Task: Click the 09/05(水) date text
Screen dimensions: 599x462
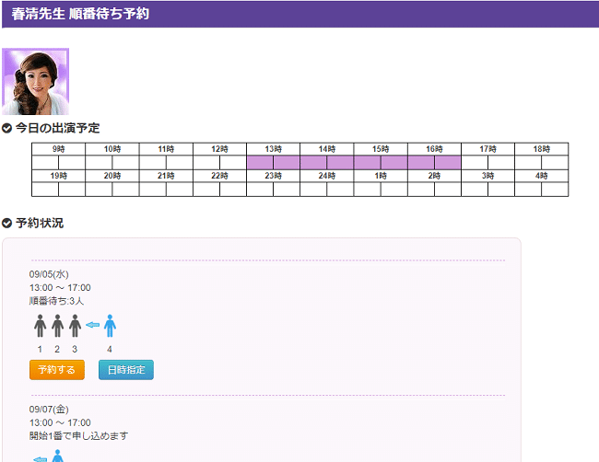Action: (49, 274)
